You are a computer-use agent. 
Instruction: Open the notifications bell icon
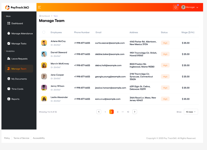[176, 7]
